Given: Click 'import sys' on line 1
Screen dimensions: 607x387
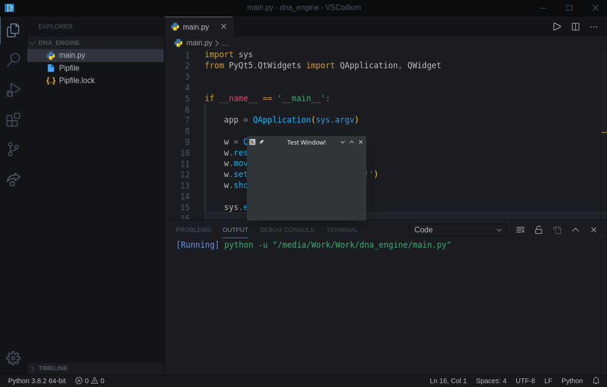Looking at the screenshot, I should (229, 54).
